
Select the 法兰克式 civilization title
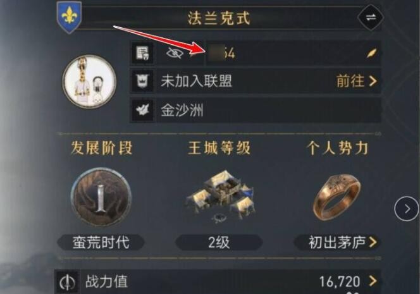pyautogui.click(x=219, y=18)
